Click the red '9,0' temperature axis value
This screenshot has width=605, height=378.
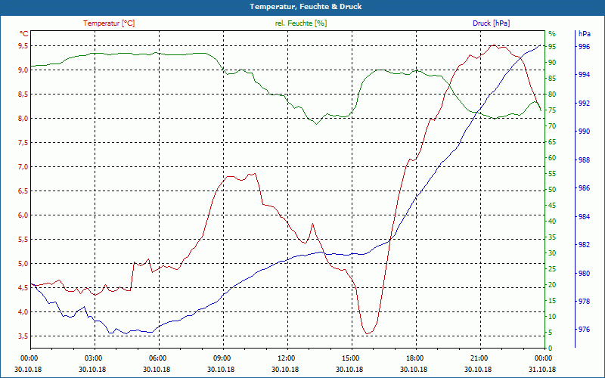[x=23, y=70]
